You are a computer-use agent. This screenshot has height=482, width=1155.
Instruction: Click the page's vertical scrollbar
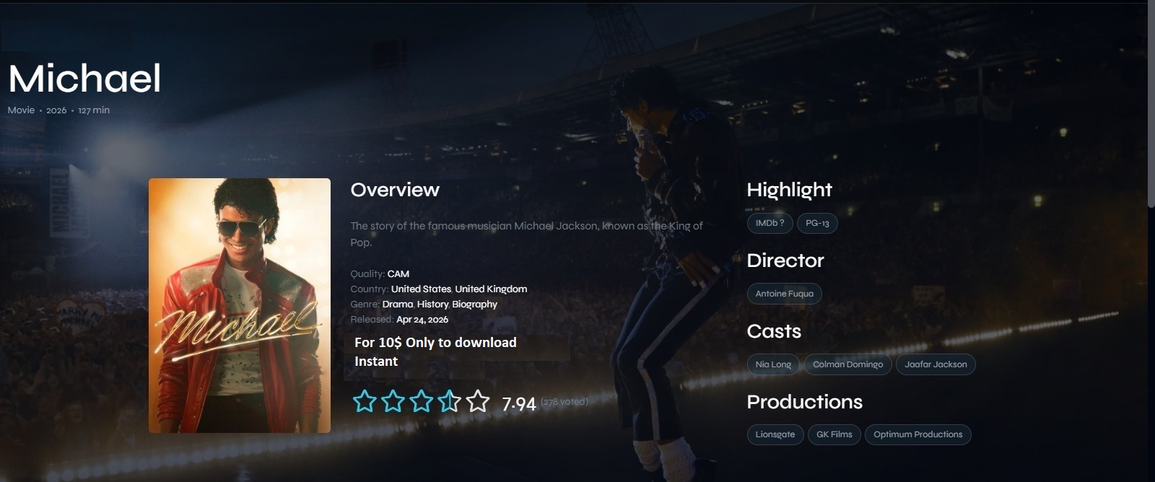point(1151,108)
